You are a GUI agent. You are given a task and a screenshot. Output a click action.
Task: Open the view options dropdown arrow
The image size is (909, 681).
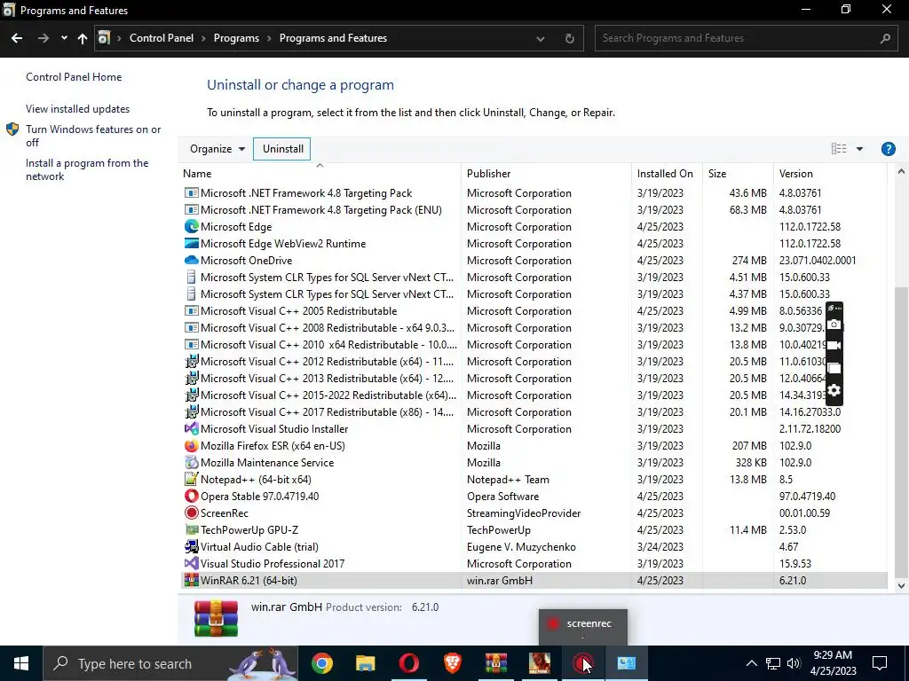pyautogui.click(x=859, y=149)
